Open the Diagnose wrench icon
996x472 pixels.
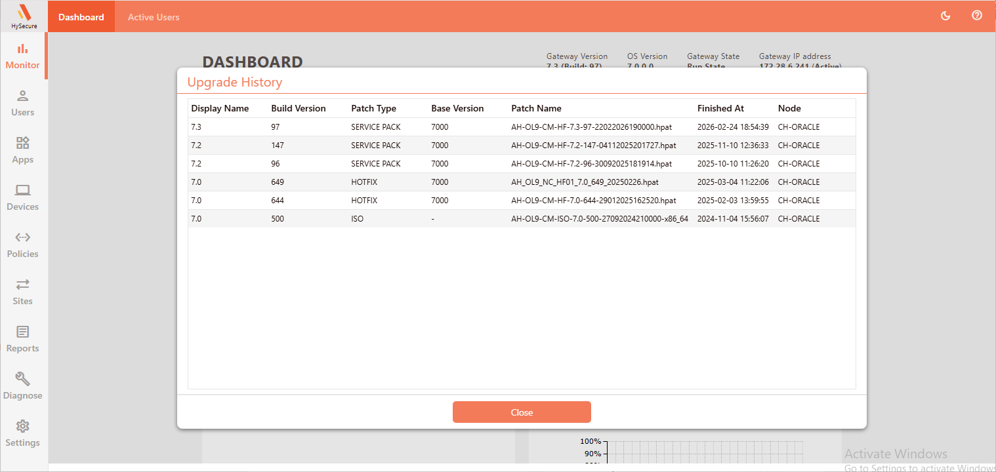(x=22, y=386)
